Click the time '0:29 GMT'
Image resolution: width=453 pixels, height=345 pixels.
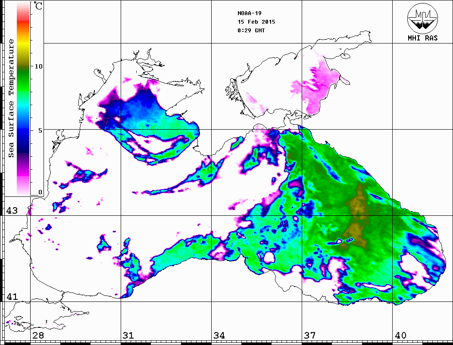click(251, 31)
